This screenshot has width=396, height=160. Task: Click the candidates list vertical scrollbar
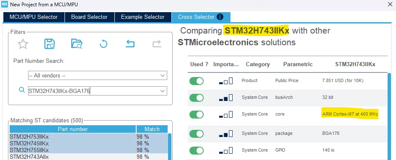(170, 147)
